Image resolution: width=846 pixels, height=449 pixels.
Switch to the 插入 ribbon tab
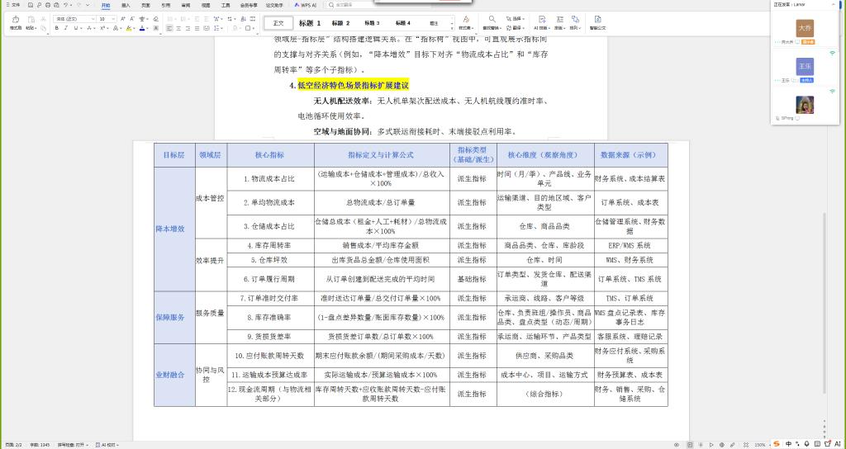[x=126, y=5]
